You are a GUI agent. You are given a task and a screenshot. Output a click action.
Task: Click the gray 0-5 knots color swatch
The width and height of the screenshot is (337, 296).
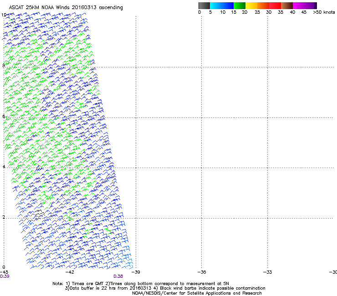[x=204, y=5]
